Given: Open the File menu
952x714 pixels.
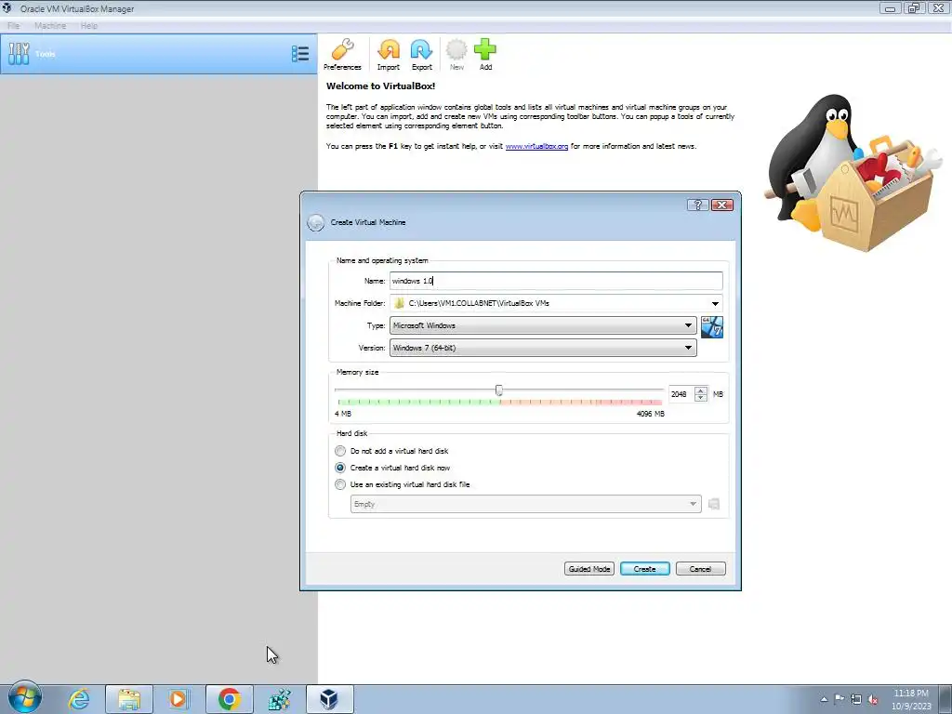Looking at the screenshot, I should pos(13,25).
